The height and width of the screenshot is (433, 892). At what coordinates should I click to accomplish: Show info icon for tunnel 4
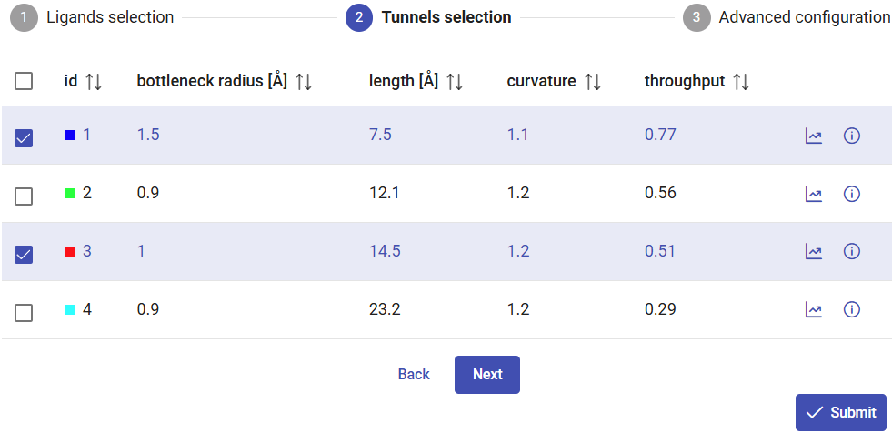pyautogui.click(x=852, y=310)
